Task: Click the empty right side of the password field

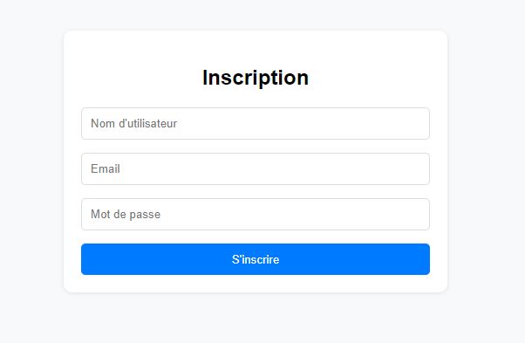Action: click(368, 215)
